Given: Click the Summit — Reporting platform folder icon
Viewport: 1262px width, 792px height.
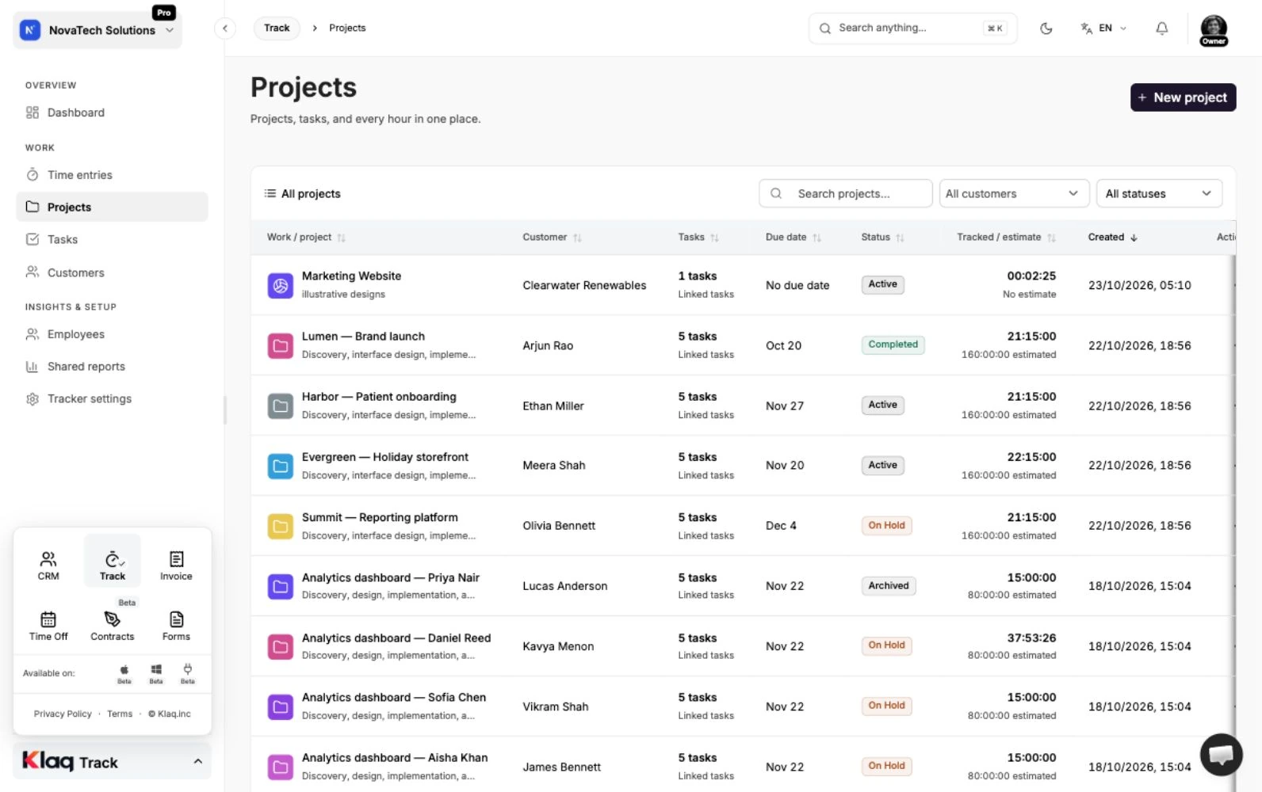Looking at the screenshot, I should point(281,527).
